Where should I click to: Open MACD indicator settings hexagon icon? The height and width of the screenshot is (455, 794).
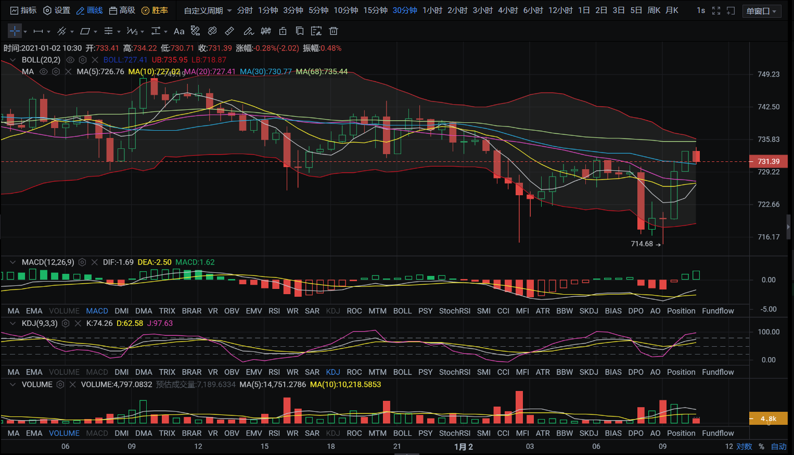tap(82, 262)
